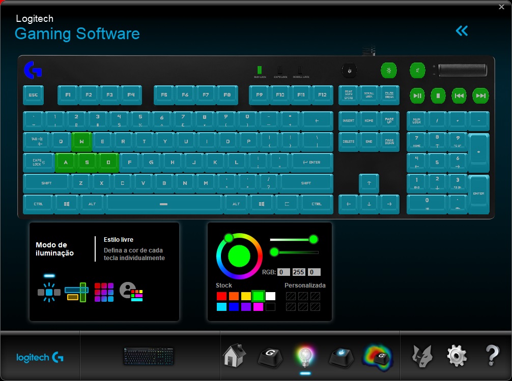512x381 pixels.
Task: Select the green S key
Action: pyautogui.click(x=87, y=163)
